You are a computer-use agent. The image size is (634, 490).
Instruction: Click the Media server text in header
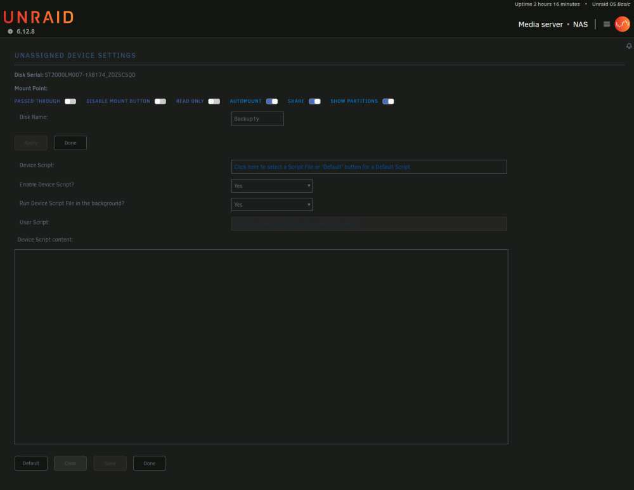pos(541,24)
